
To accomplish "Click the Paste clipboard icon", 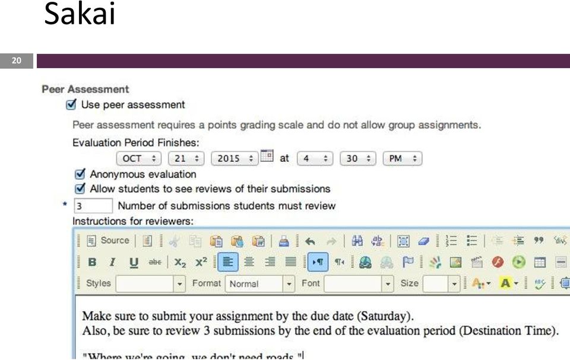I will pos(216,241).
